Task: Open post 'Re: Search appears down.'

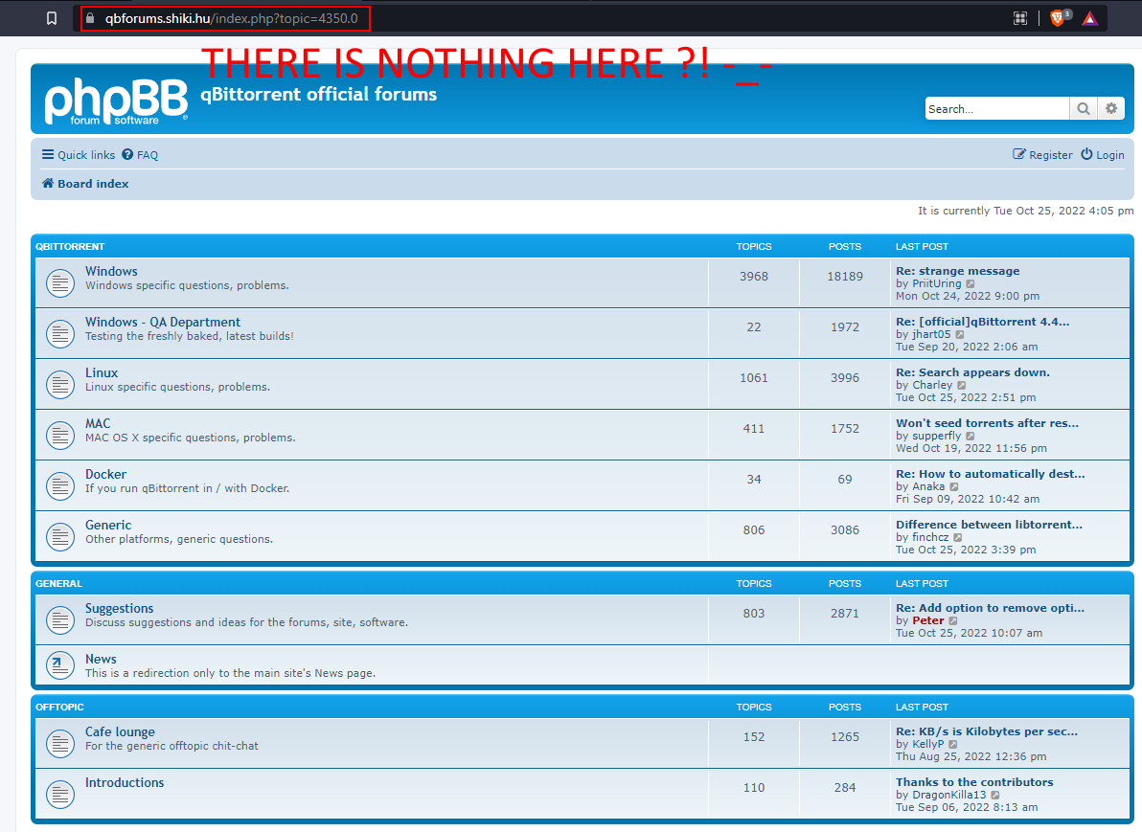Action: [x=973, y=372]
